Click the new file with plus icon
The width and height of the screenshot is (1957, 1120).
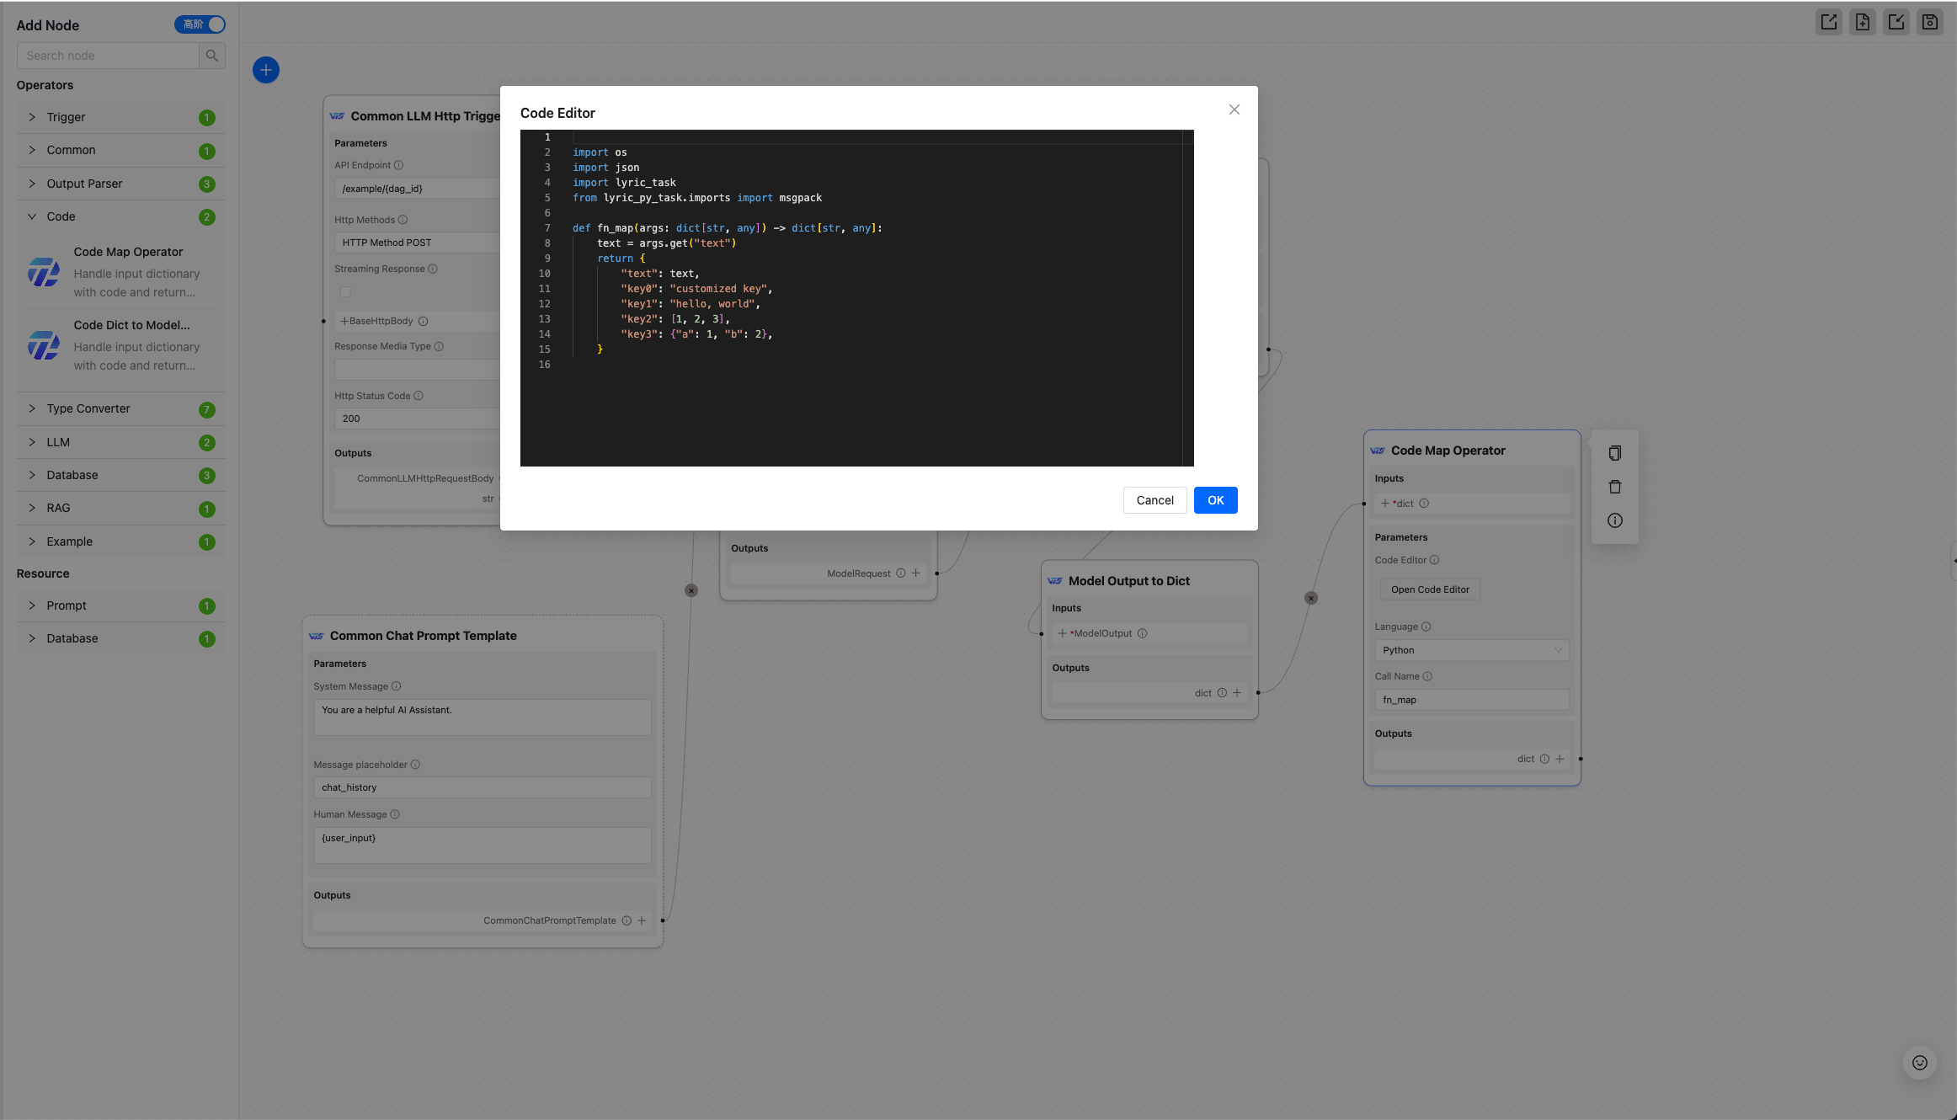coord(1862,23)
